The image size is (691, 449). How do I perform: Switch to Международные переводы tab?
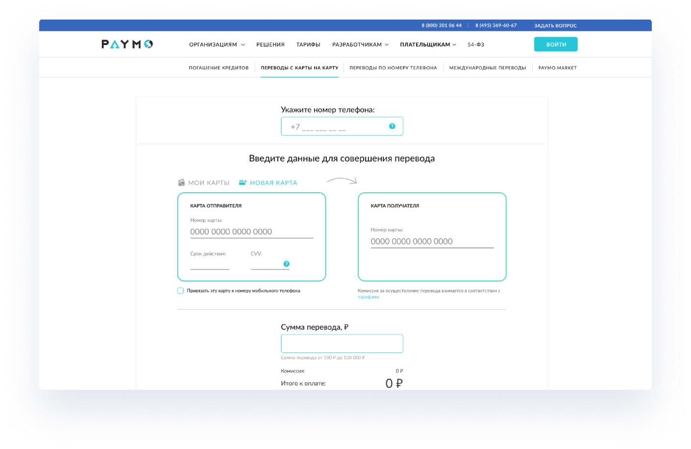point(488,68)
